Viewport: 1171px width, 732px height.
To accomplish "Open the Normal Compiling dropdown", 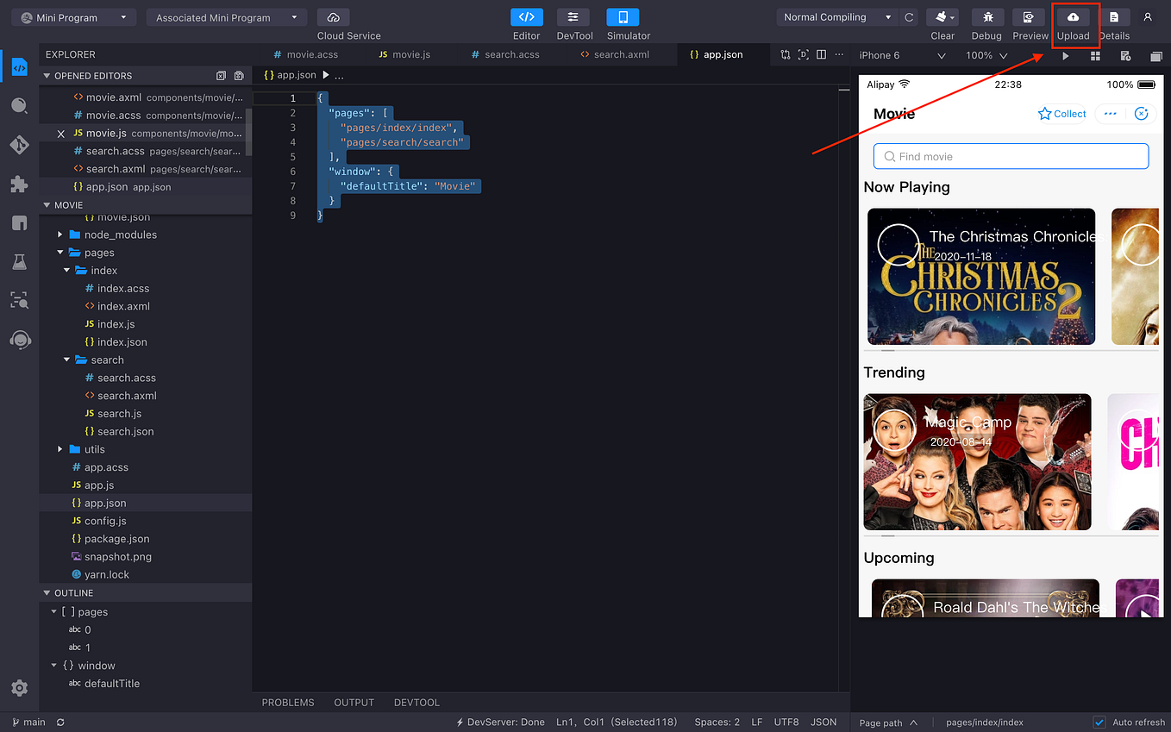I will [x=835, y=16].
